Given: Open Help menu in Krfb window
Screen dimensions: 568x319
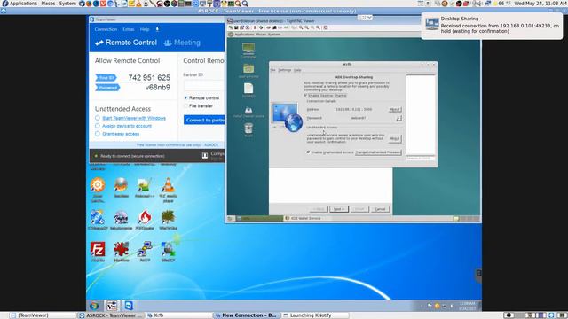Looking at the screenshot, I should click(x=297, y=70).
